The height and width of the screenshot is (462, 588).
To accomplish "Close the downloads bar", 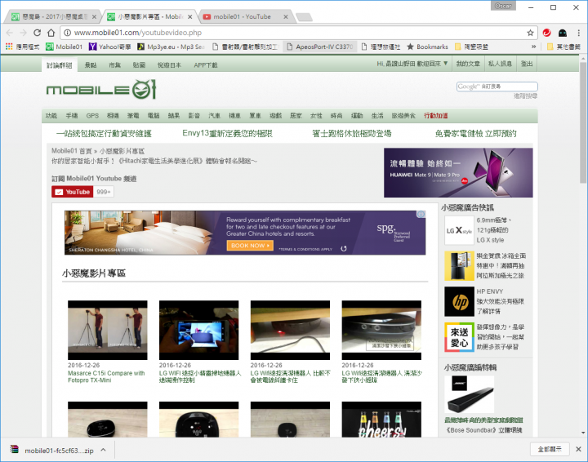I will (578, 449).
